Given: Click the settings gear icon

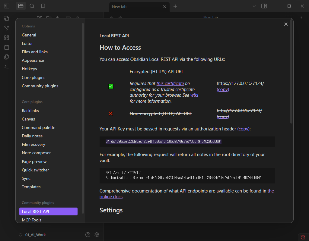Looking at the screenshot, I should point(97,235).
